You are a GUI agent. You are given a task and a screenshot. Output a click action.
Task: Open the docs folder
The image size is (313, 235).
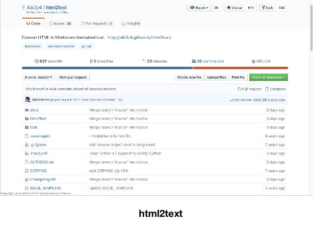(34, 110)
